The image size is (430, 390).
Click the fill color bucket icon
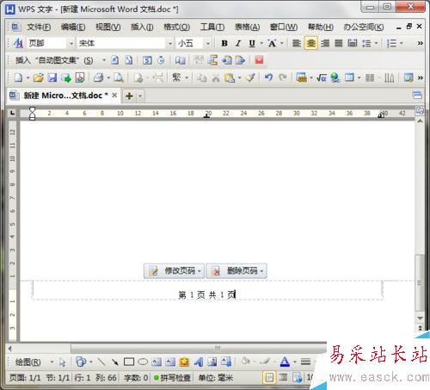pos(245,362)
